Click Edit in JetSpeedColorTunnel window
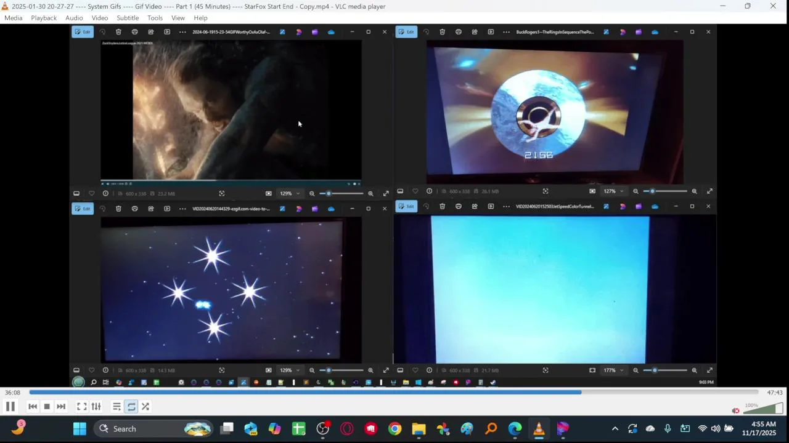 pos(406,207)
